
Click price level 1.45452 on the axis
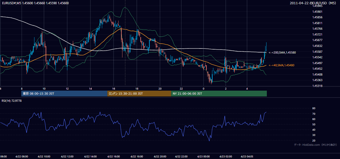point(317,69)
